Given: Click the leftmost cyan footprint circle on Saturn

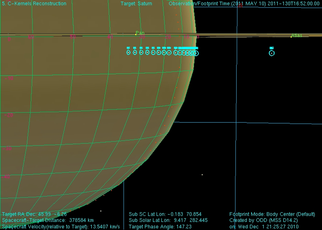Looking at the screenshot, I should point(128,52).
